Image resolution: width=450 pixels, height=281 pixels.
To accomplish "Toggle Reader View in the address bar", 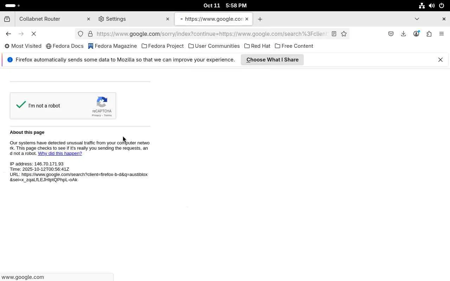I will pyautogui.click(x=334, y=34).
